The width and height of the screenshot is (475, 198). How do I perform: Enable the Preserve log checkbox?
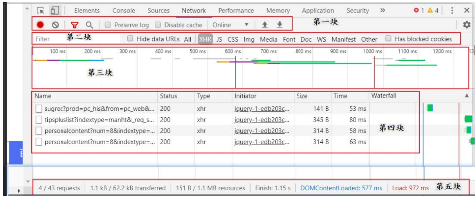click(x=108, y=25)
